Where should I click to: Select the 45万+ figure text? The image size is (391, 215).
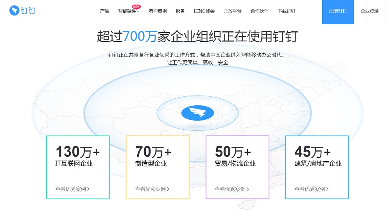[312, 152]
